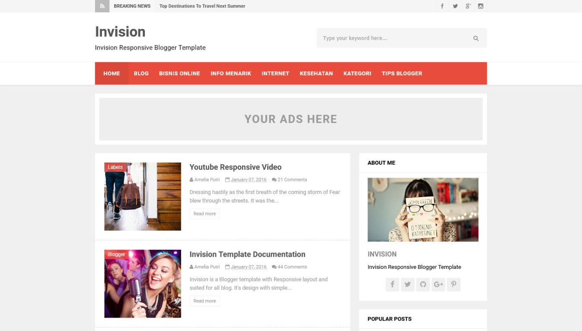Image resolution: width=582 pixels, height=331 pixels.
Task: Click the INVISION heading in About Me
Action: point(382,254)
